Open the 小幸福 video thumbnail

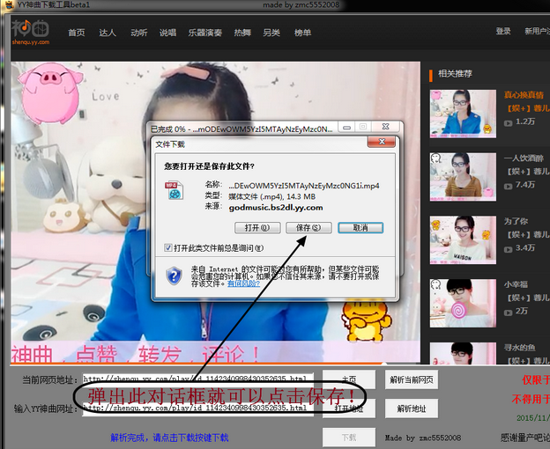click(x=463, y=304)
